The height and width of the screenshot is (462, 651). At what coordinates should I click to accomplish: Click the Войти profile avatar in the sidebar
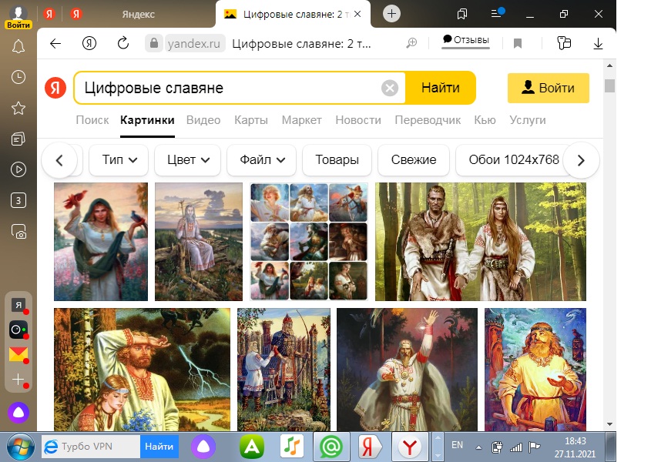point(18,17)
